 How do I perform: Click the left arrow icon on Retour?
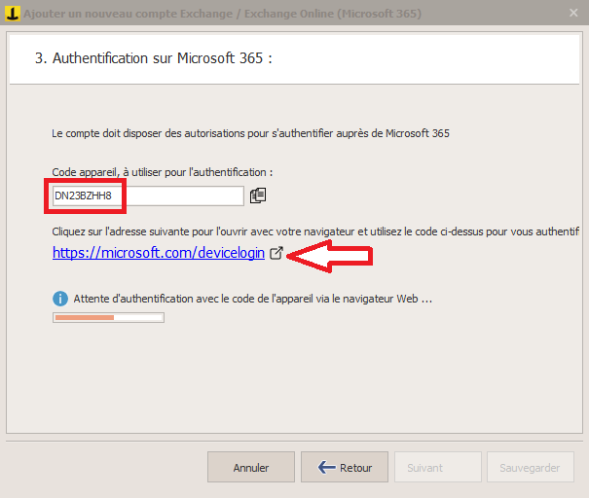326,467
